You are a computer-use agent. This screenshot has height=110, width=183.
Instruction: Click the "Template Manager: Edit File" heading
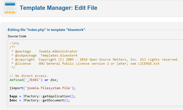coord(59,8)
